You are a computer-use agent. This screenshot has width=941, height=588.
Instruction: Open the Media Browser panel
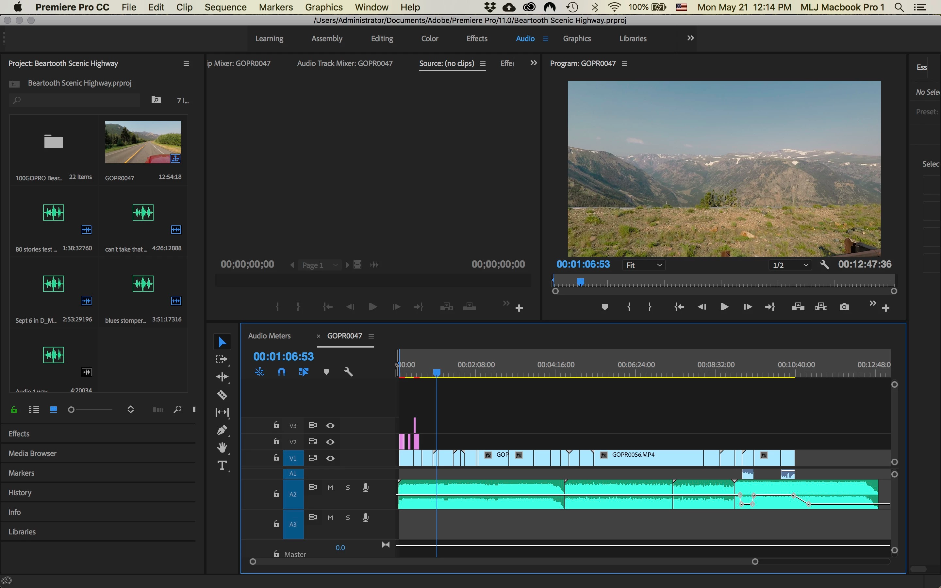point(33,453)
